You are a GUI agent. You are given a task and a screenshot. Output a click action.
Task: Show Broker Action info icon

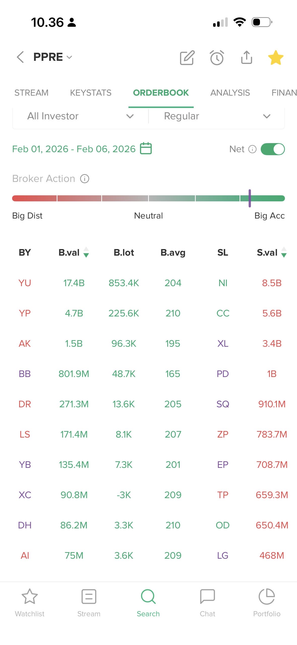[x=85, y=179]
